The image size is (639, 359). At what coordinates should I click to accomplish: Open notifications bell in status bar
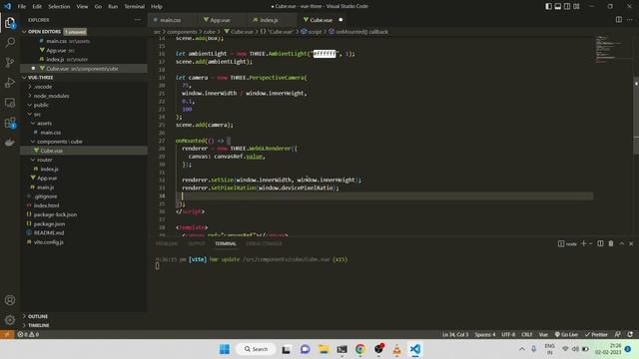pos(630,334)
